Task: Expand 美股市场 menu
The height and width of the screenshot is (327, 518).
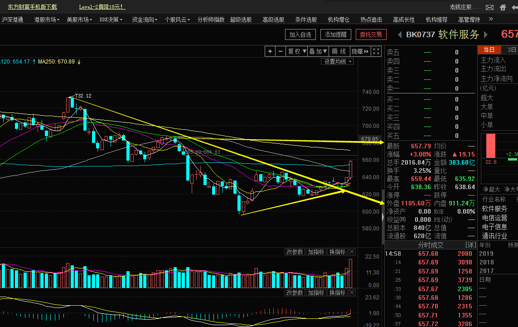Action: (x=79, y=20)
